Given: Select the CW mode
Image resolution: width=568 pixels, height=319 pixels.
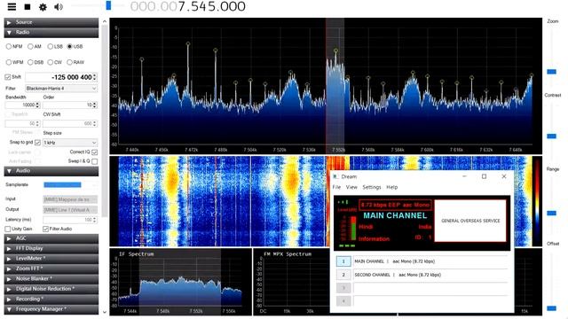Looking at the screenshot, I should (51, 62).
